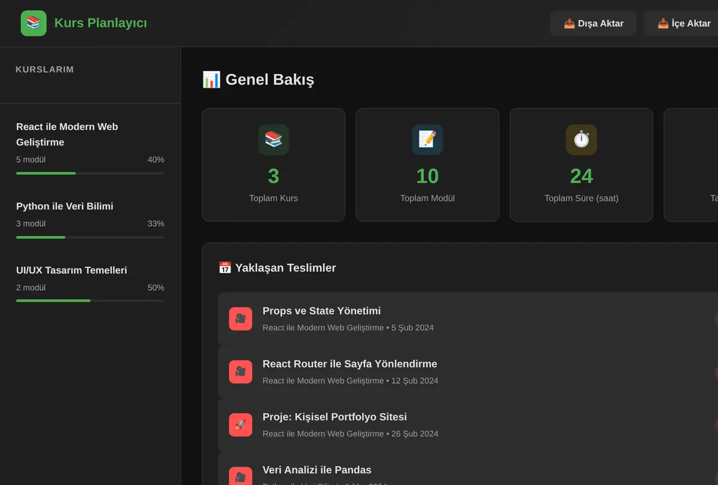Viewport: 718px width, 485px height.
Task: Click the chart icon next to Genel Bakış
Action: pos(211,80)
